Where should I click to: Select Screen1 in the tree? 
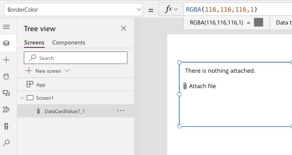(x=76, y=98)
